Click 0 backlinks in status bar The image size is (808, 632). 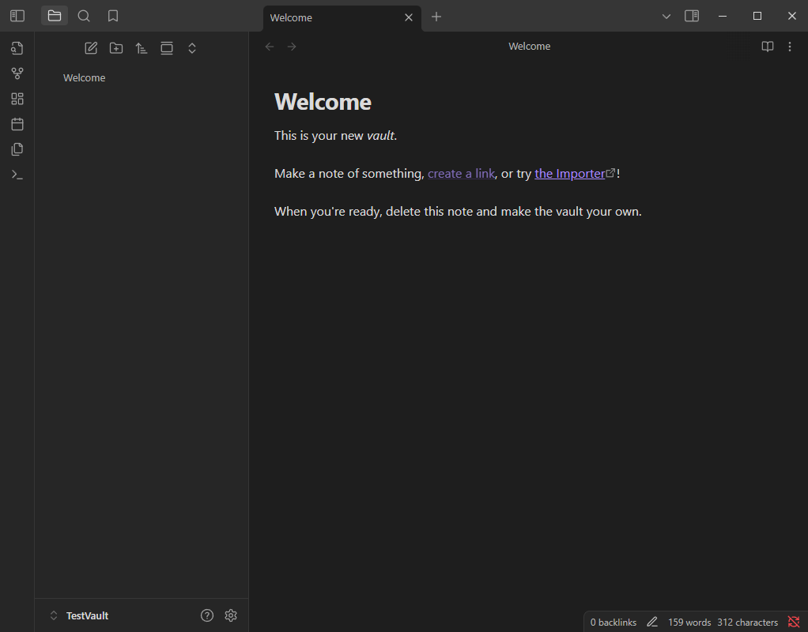[614, 623]
